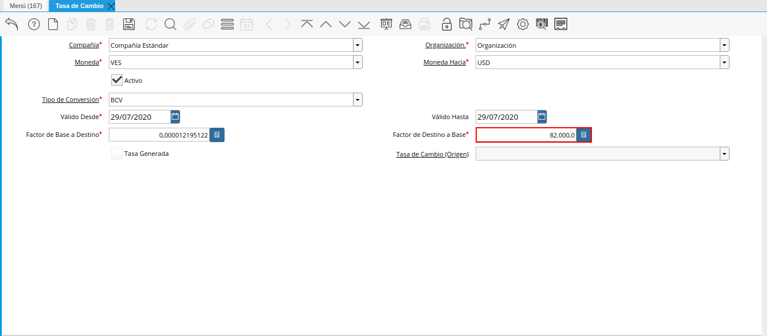Click the greyed Print printer icon
The image size is (767, 336).
(424, 24)
